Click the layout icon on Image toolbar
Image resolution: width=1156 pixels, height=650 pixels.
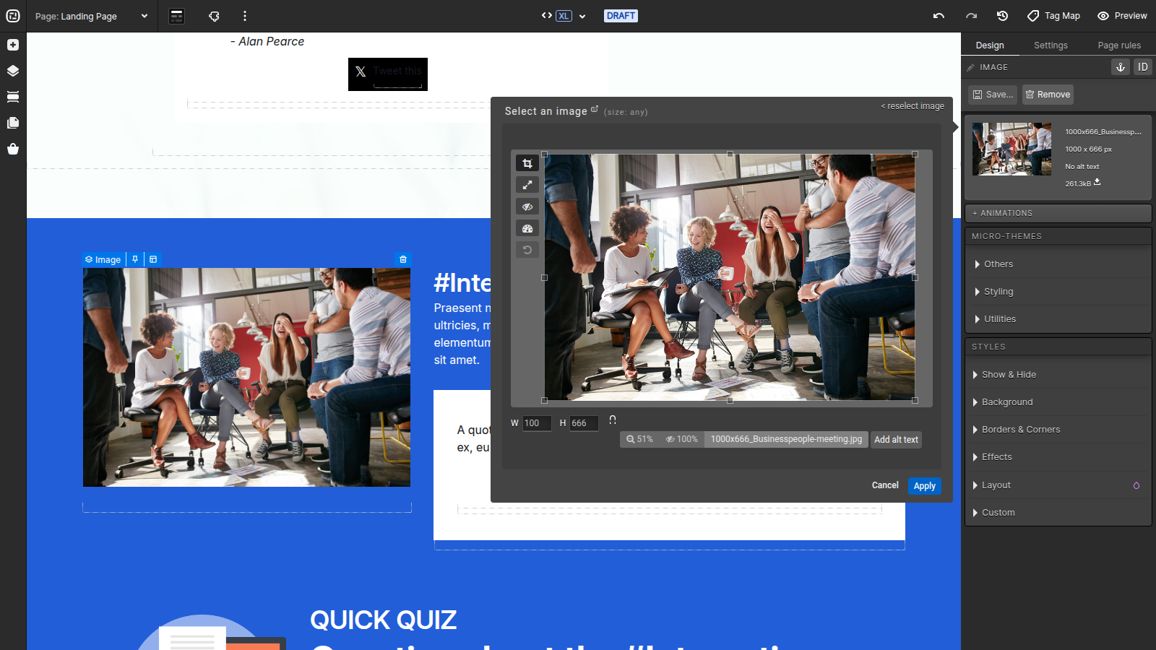coord(153,259)
